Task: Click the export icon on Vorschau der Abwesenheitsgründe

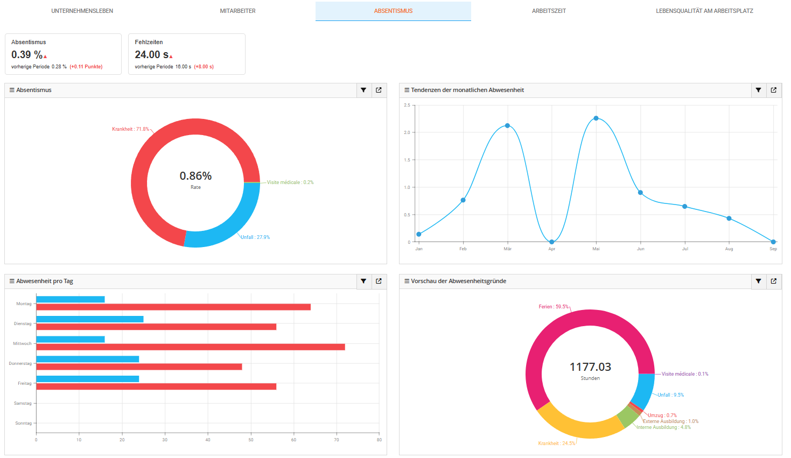Action: coord(773,281)
